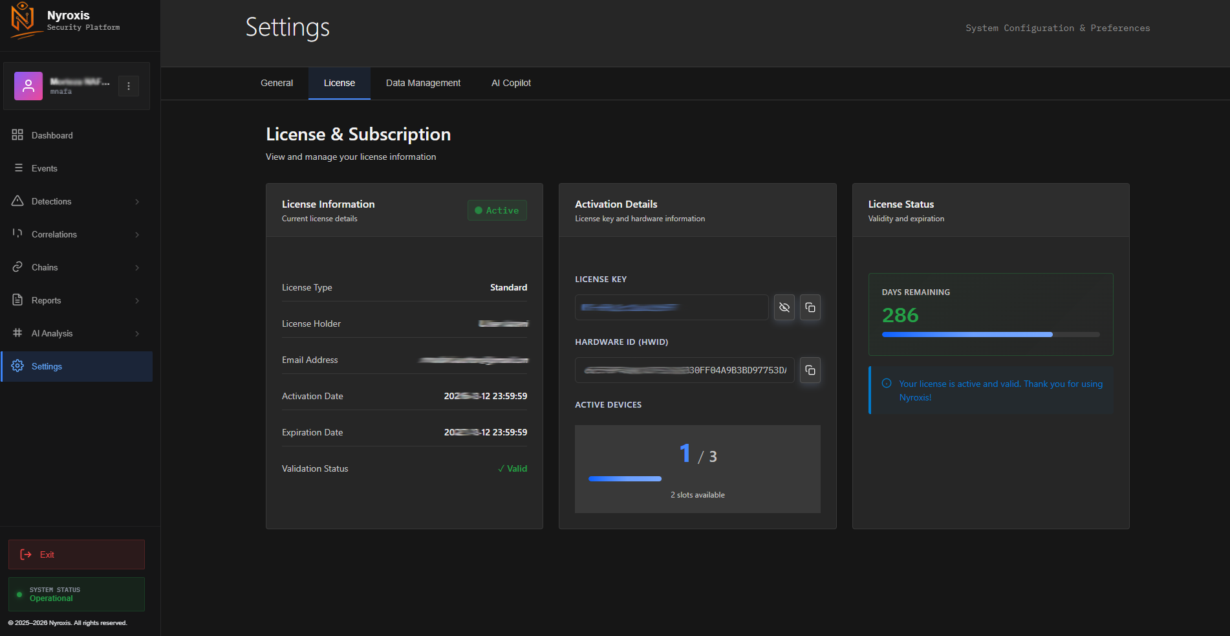This screenshot has height=636, width=1230.
Task: Click the copyright notice in sidebar footer
Action: click(67, 623)
